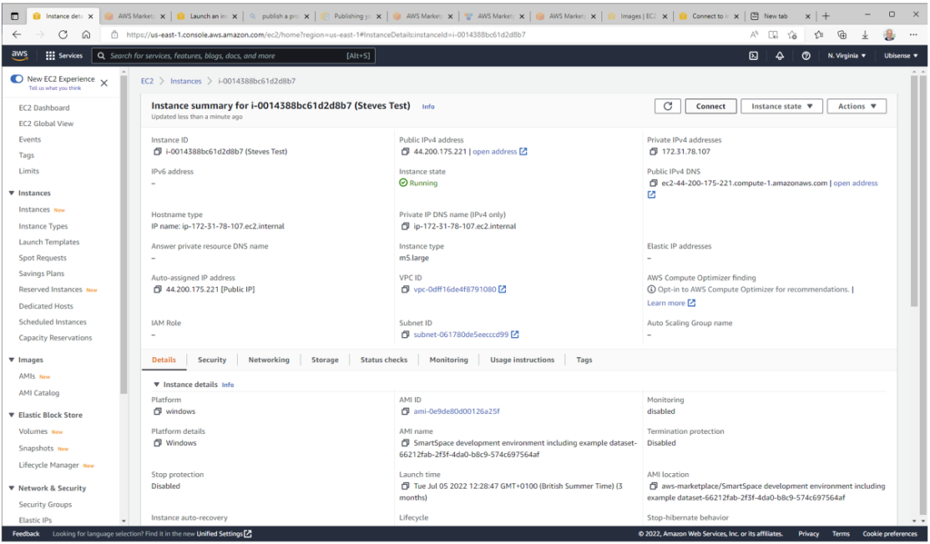The height and width of the screenshot is (544, 930).
Task: Open the notifications bell icon
Action: click(779, 55)
